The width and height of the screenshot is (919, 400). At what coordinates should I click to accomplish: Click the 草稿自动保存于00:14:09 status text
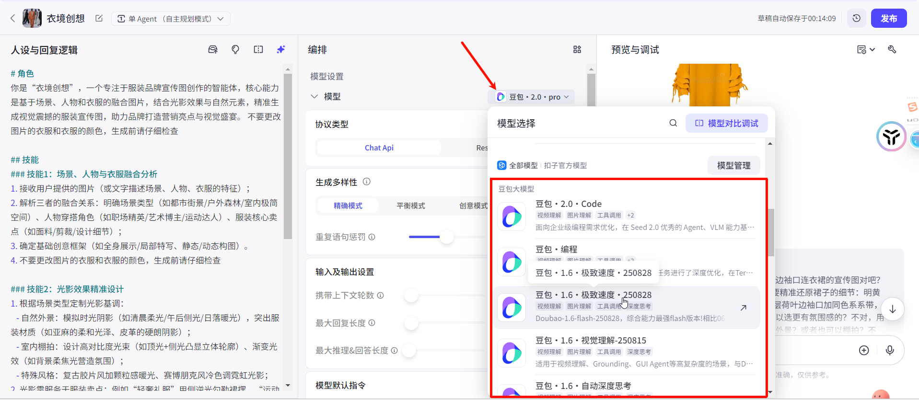click(x=796, y=18)
